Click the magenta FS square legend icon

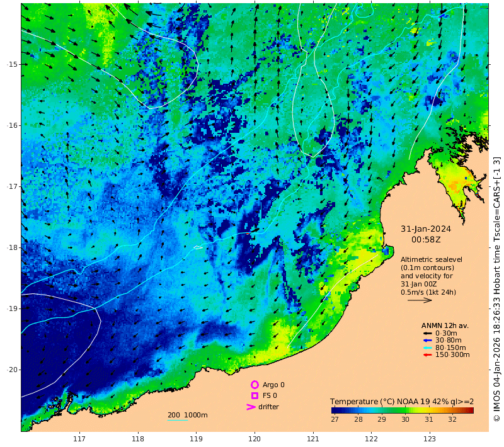[255, 395]
